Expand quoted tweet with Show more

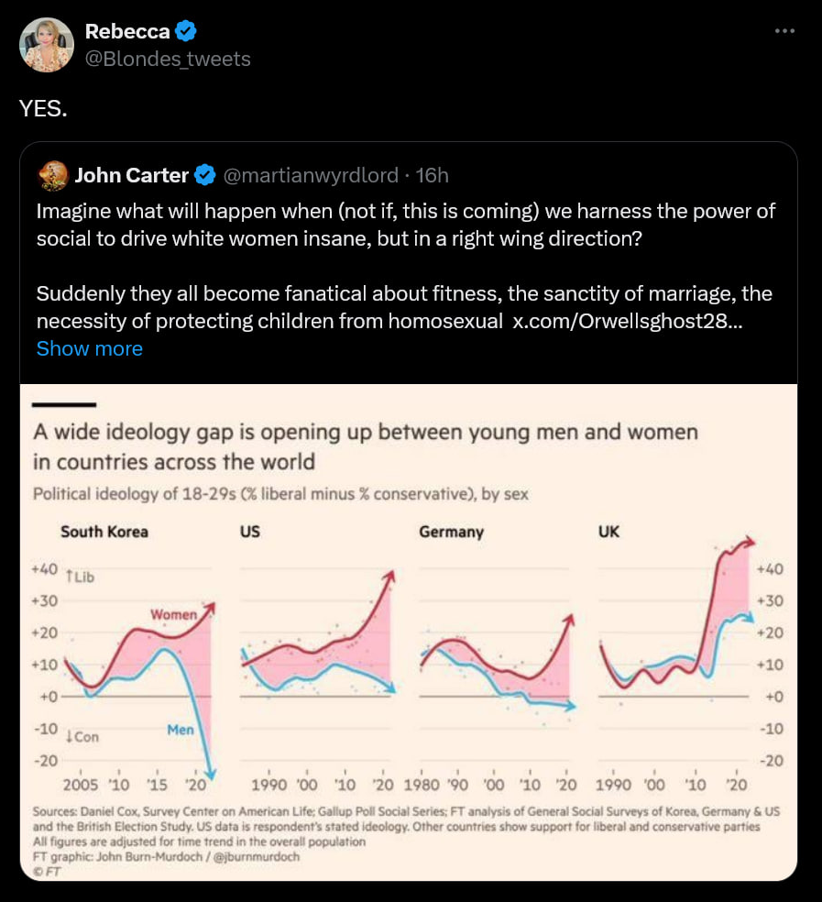(x=90, y=348)
